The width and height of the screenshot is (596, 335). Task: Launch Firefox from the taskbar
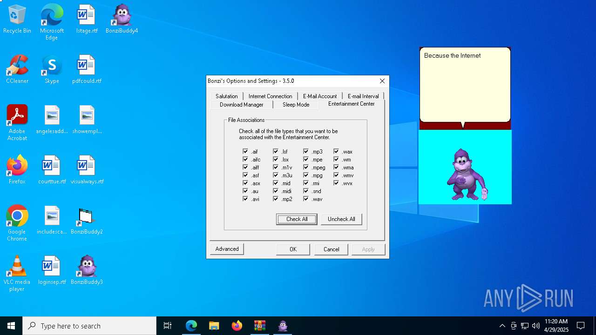(x=237, y=326)
